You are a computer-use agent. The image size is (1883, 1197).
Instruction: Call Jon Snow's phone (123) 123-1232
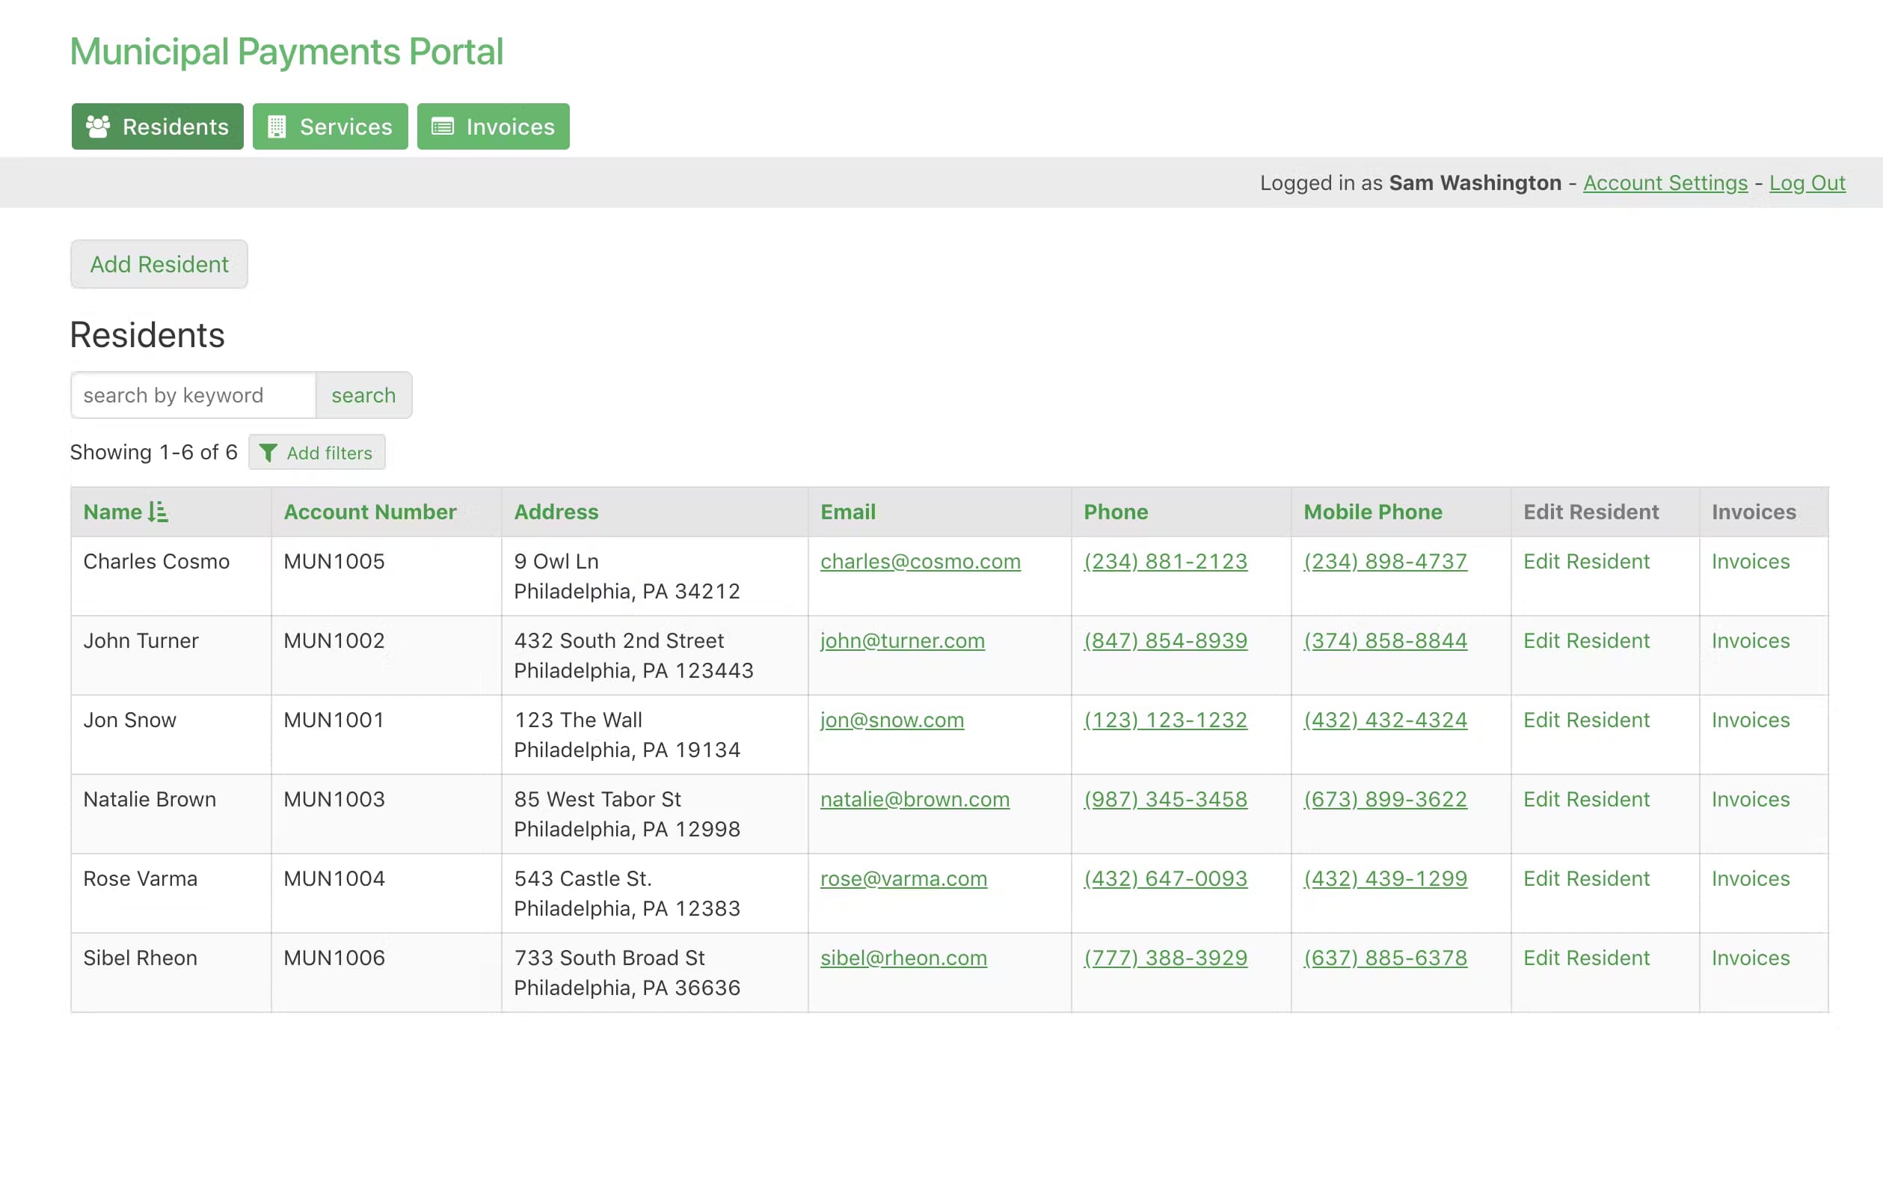pos(1165,720)
